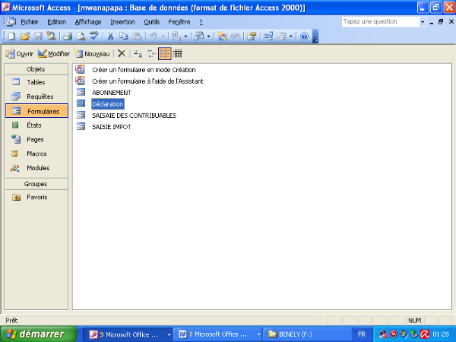This screenshot has width=456, height=342.
Task: Select Requêtes in the Objets pane
Action: click(x=36, y=97)
